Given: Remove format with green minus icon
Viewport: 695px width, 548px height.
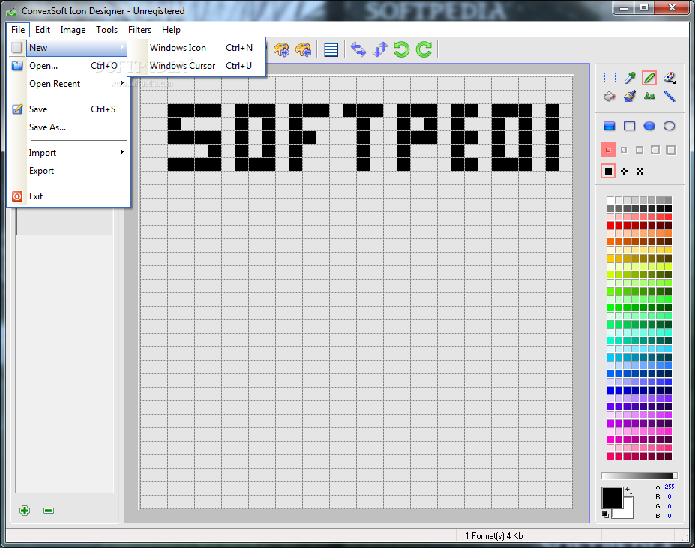Looking at the screenshot, I should 49,511.
